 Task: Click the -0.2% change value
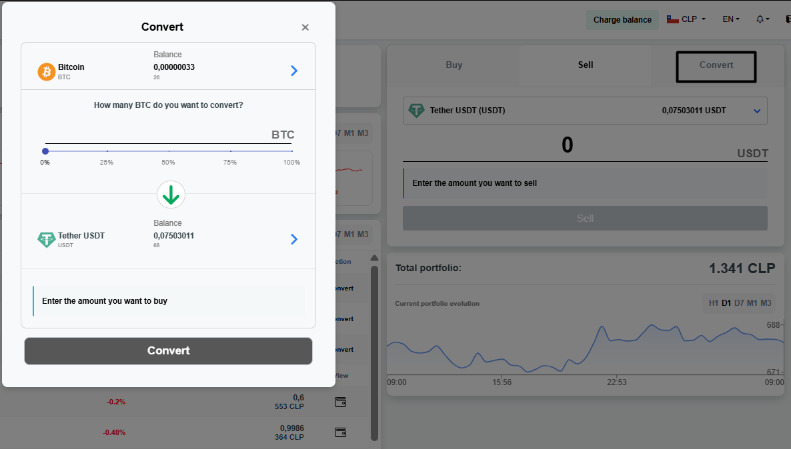pyautogui.click(x=116, y=402)
